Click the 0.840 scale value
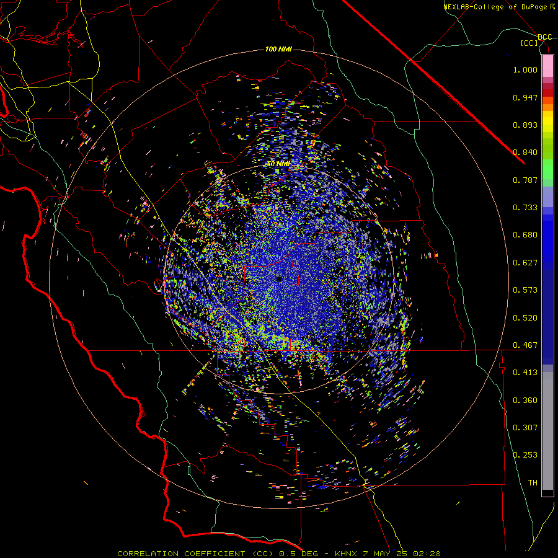Viewport: 558px width, 558px height. pyautogui.click(x=525, y=153)
